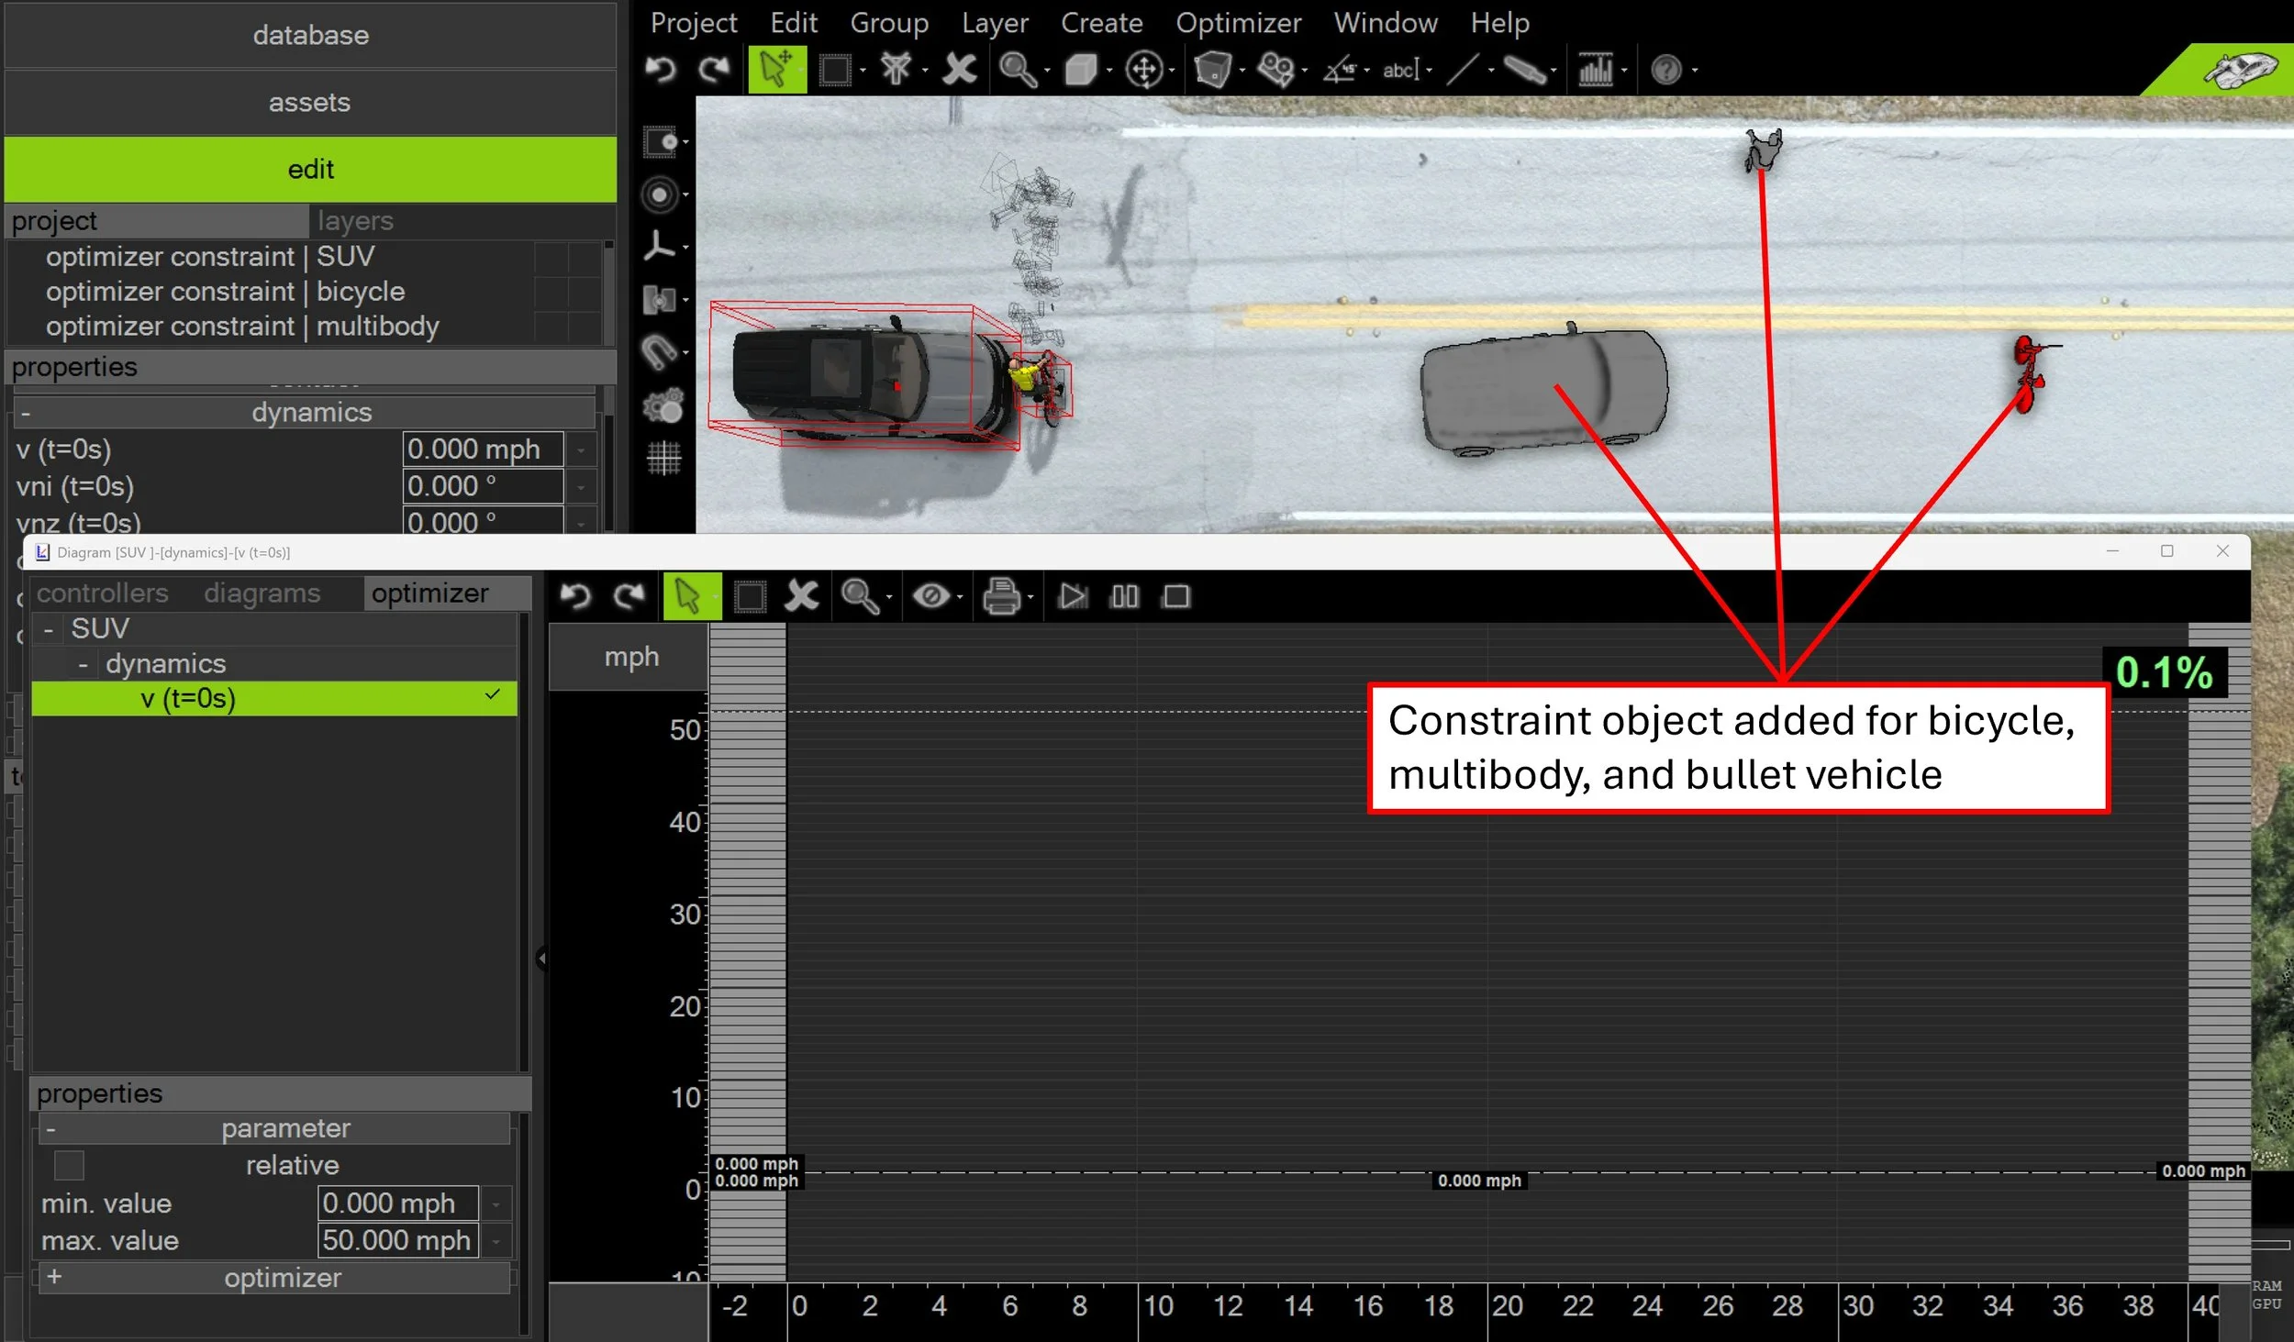
Task: Click the grid icon in the left viewport toolbar
Action: (663, 458)
